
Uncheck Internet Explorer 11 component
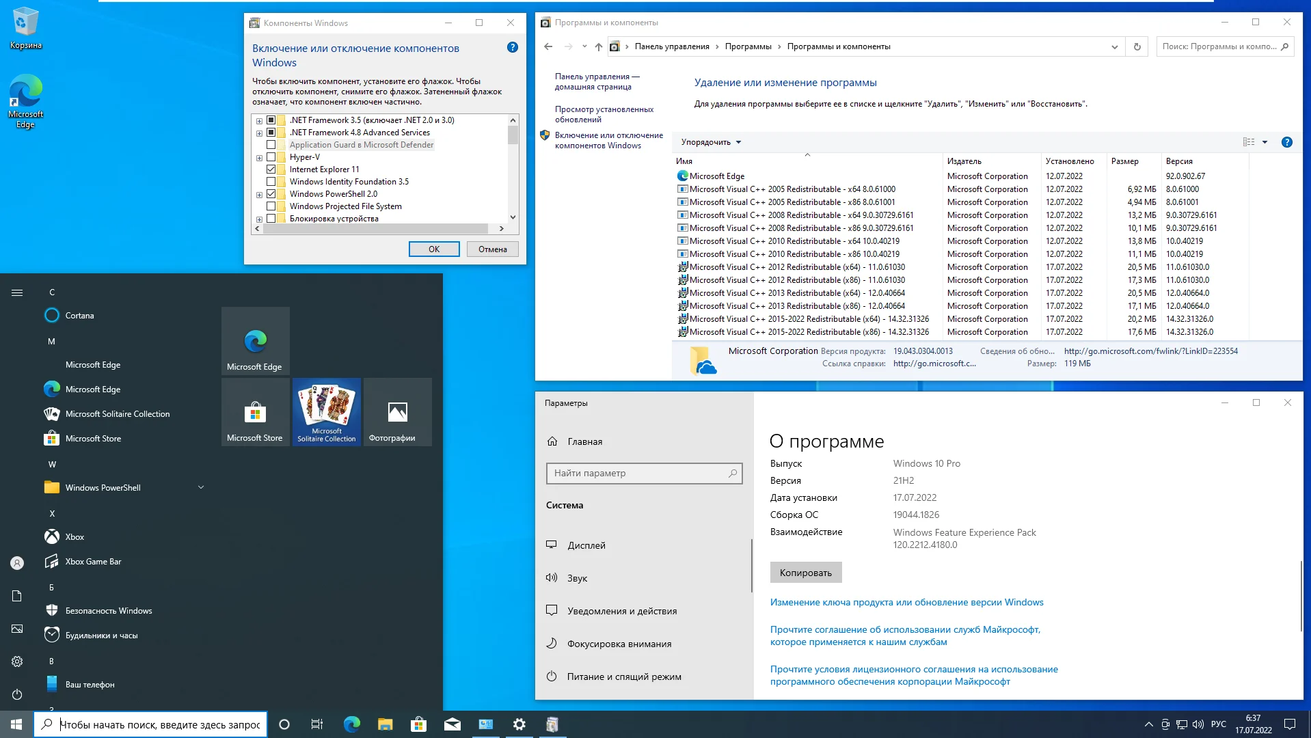[271, 169]
